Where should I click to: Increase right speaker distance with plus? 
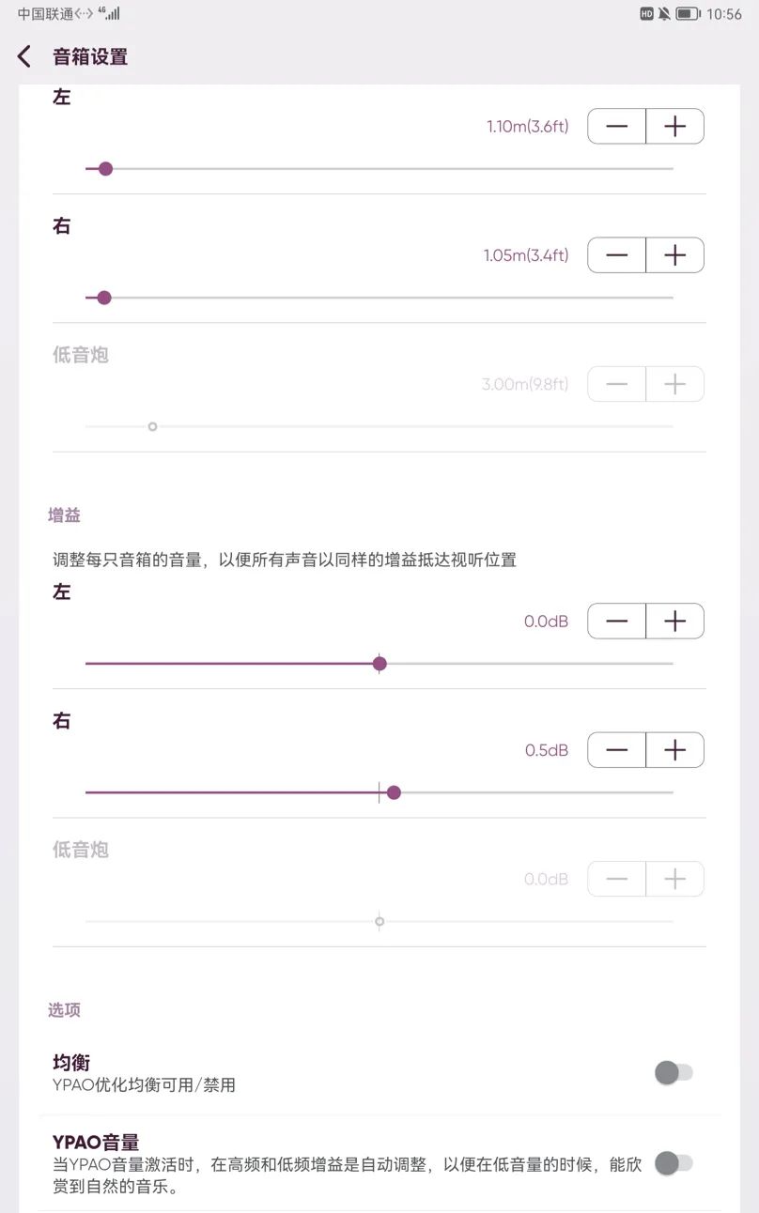click(674, 255)
